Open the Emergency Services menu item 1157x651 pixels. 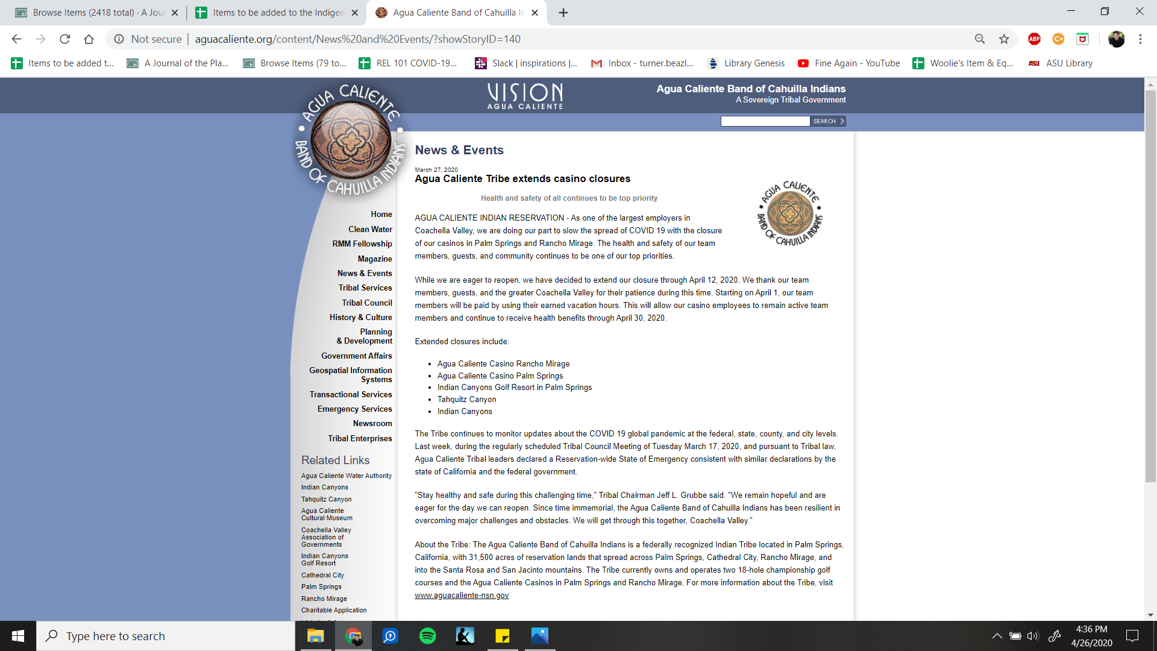point(354,409)
